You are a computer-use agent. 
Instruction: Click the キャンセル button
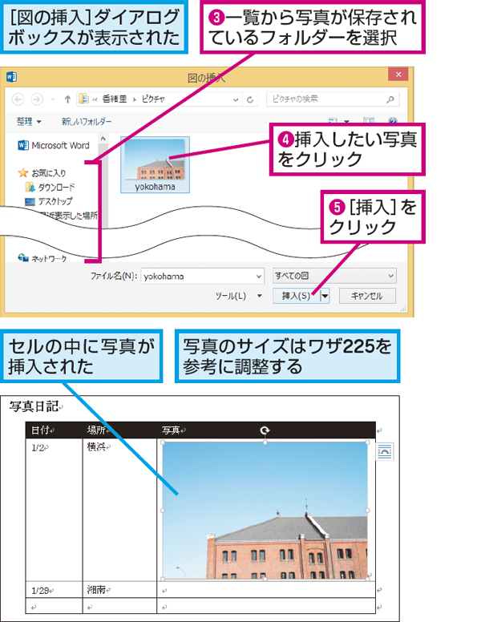point(367,296)
